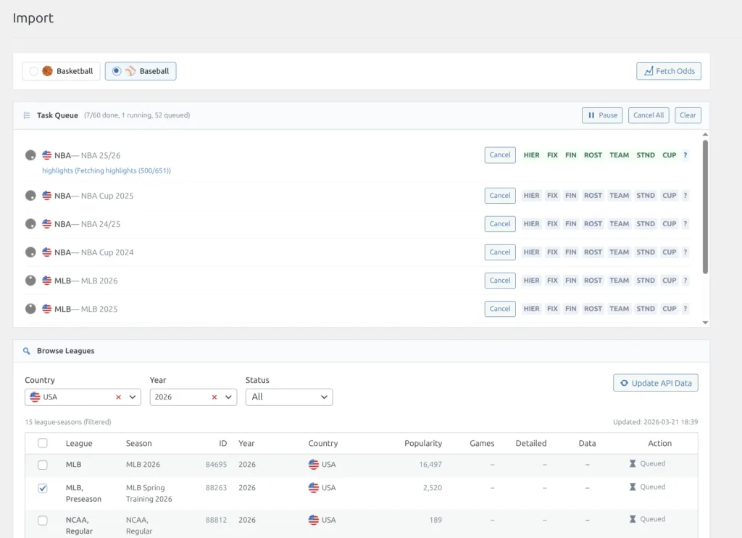Cancel the NBA 25/26 task
The height and width of the screenshot is (538, 742).
[x=500, y=155]
